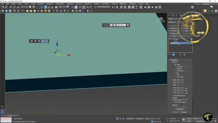Restrict to Y axis constraint
This screenshot has width=218, height=123.
coord(35,41)
